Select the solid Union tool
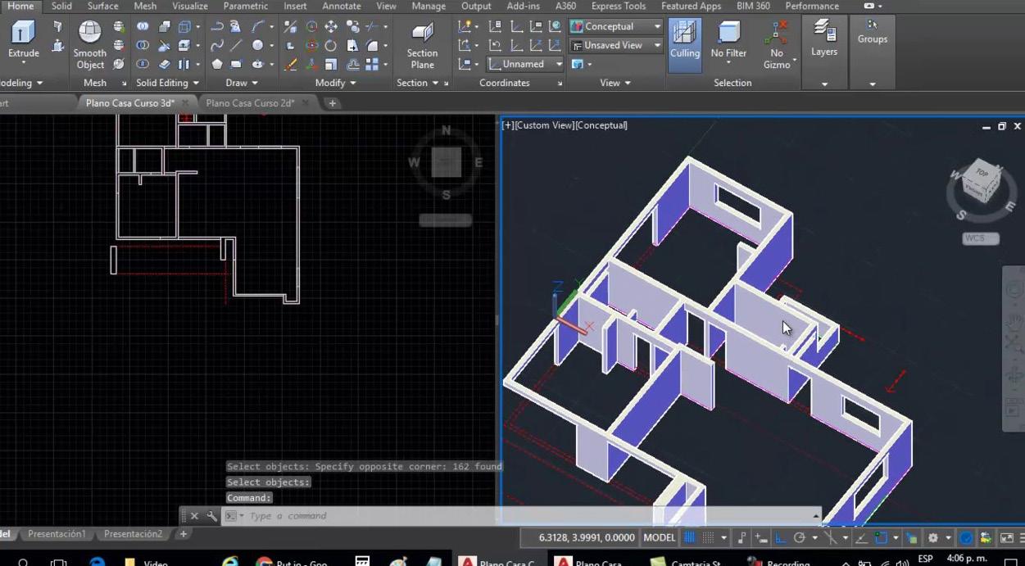Viewport: 1025px width, 566px height. click(143, 27)
